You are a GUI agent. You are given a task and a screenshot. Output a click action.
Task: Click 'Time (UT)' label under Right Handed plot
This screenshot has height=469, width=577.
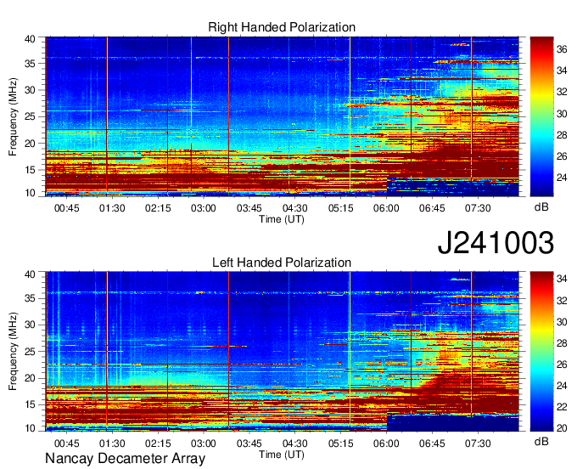point(282,219)
